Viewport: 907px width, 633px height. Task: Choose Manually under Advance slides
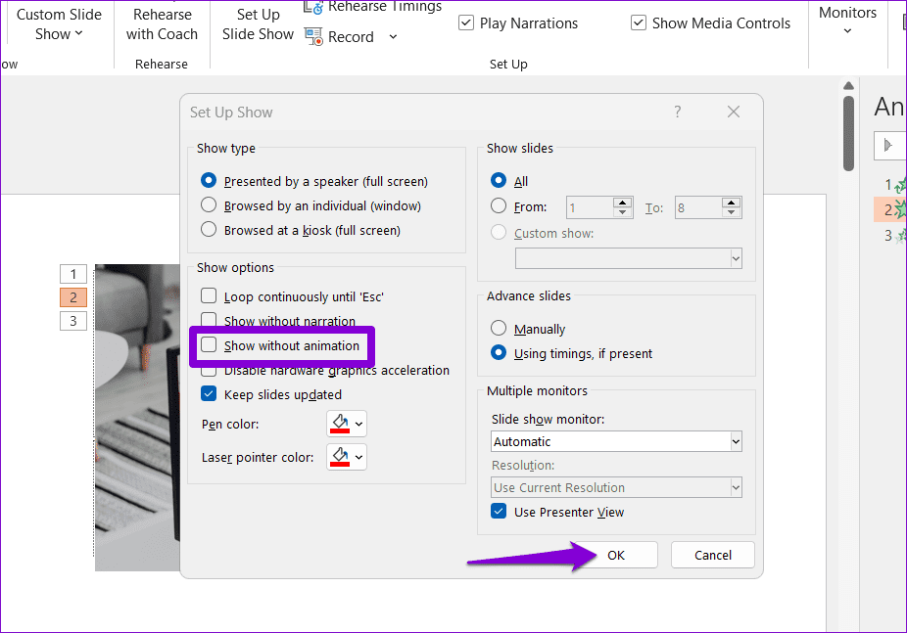(x=499, y=329)
